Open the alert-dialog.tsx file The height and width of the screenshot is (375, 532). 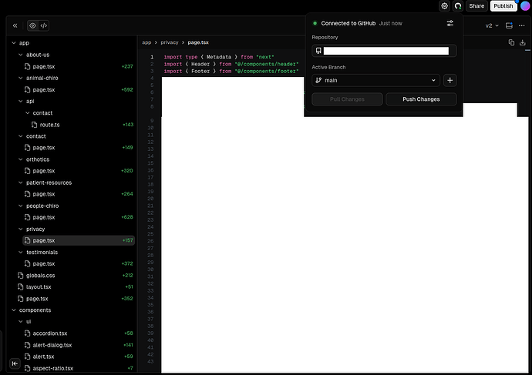[x=52, y=345]
